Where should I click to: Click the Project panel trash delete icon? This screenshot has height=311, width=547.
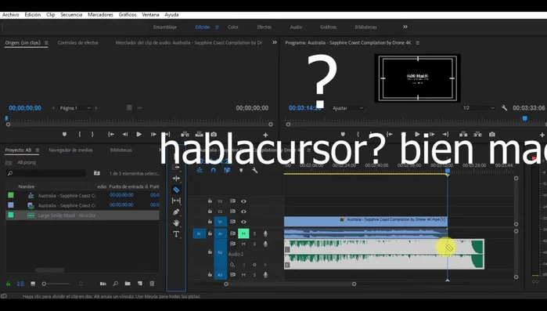pyautogui.click(x=152, y=284)
